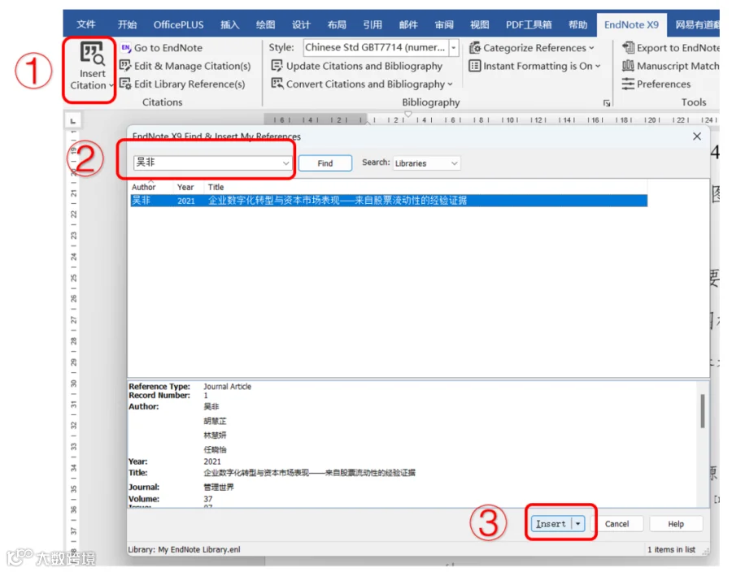Screen dimensions: 732x572
Task: Switch to EndNote X9 ribbon tab
Action: point(631,24)
